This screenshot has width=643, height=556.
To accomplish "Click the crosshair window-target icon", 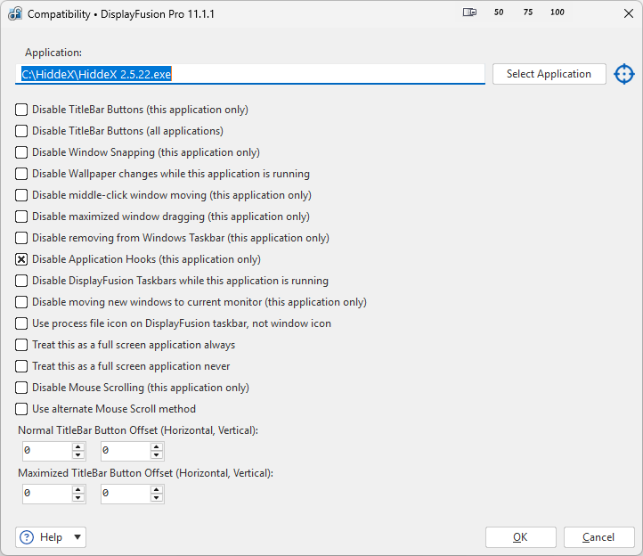I will click(624, 74).
